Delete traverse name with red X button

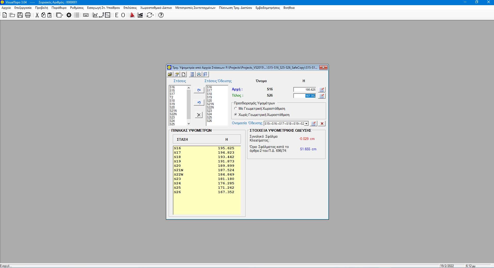pyautogui.click(x=322, y=124)
